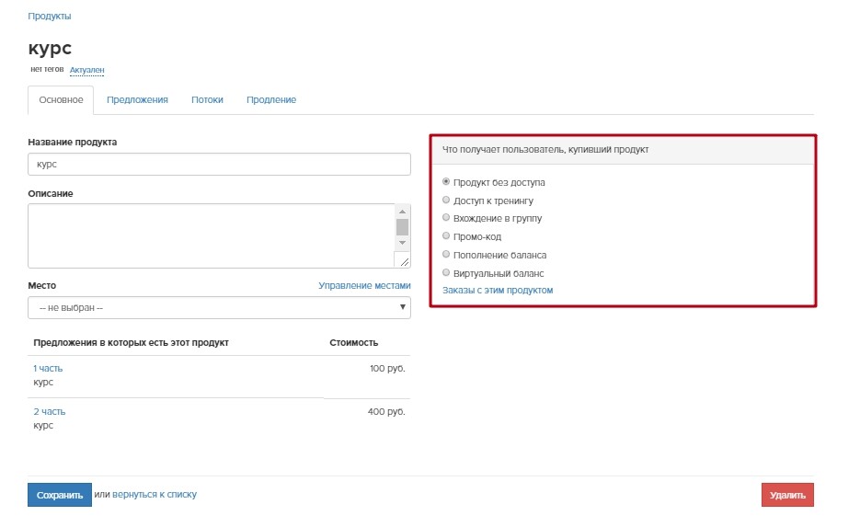The height and width of the screenshot is (527, 860).
Task: Click the 'Актуален' status link
Action: pos(86,70)
